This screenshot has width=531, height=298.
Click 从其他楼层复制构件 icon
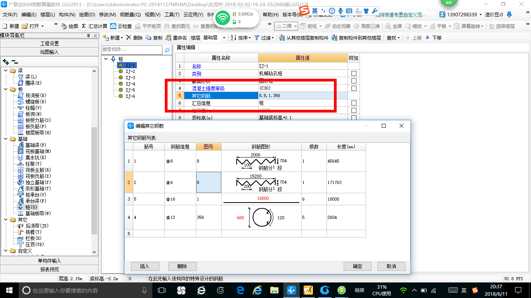304,38
